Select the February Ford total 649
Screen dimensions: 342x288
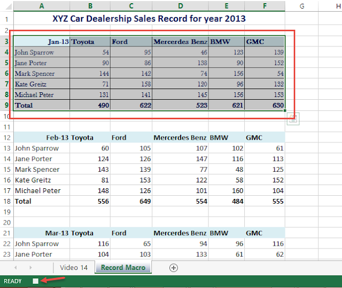coord(131,201)
